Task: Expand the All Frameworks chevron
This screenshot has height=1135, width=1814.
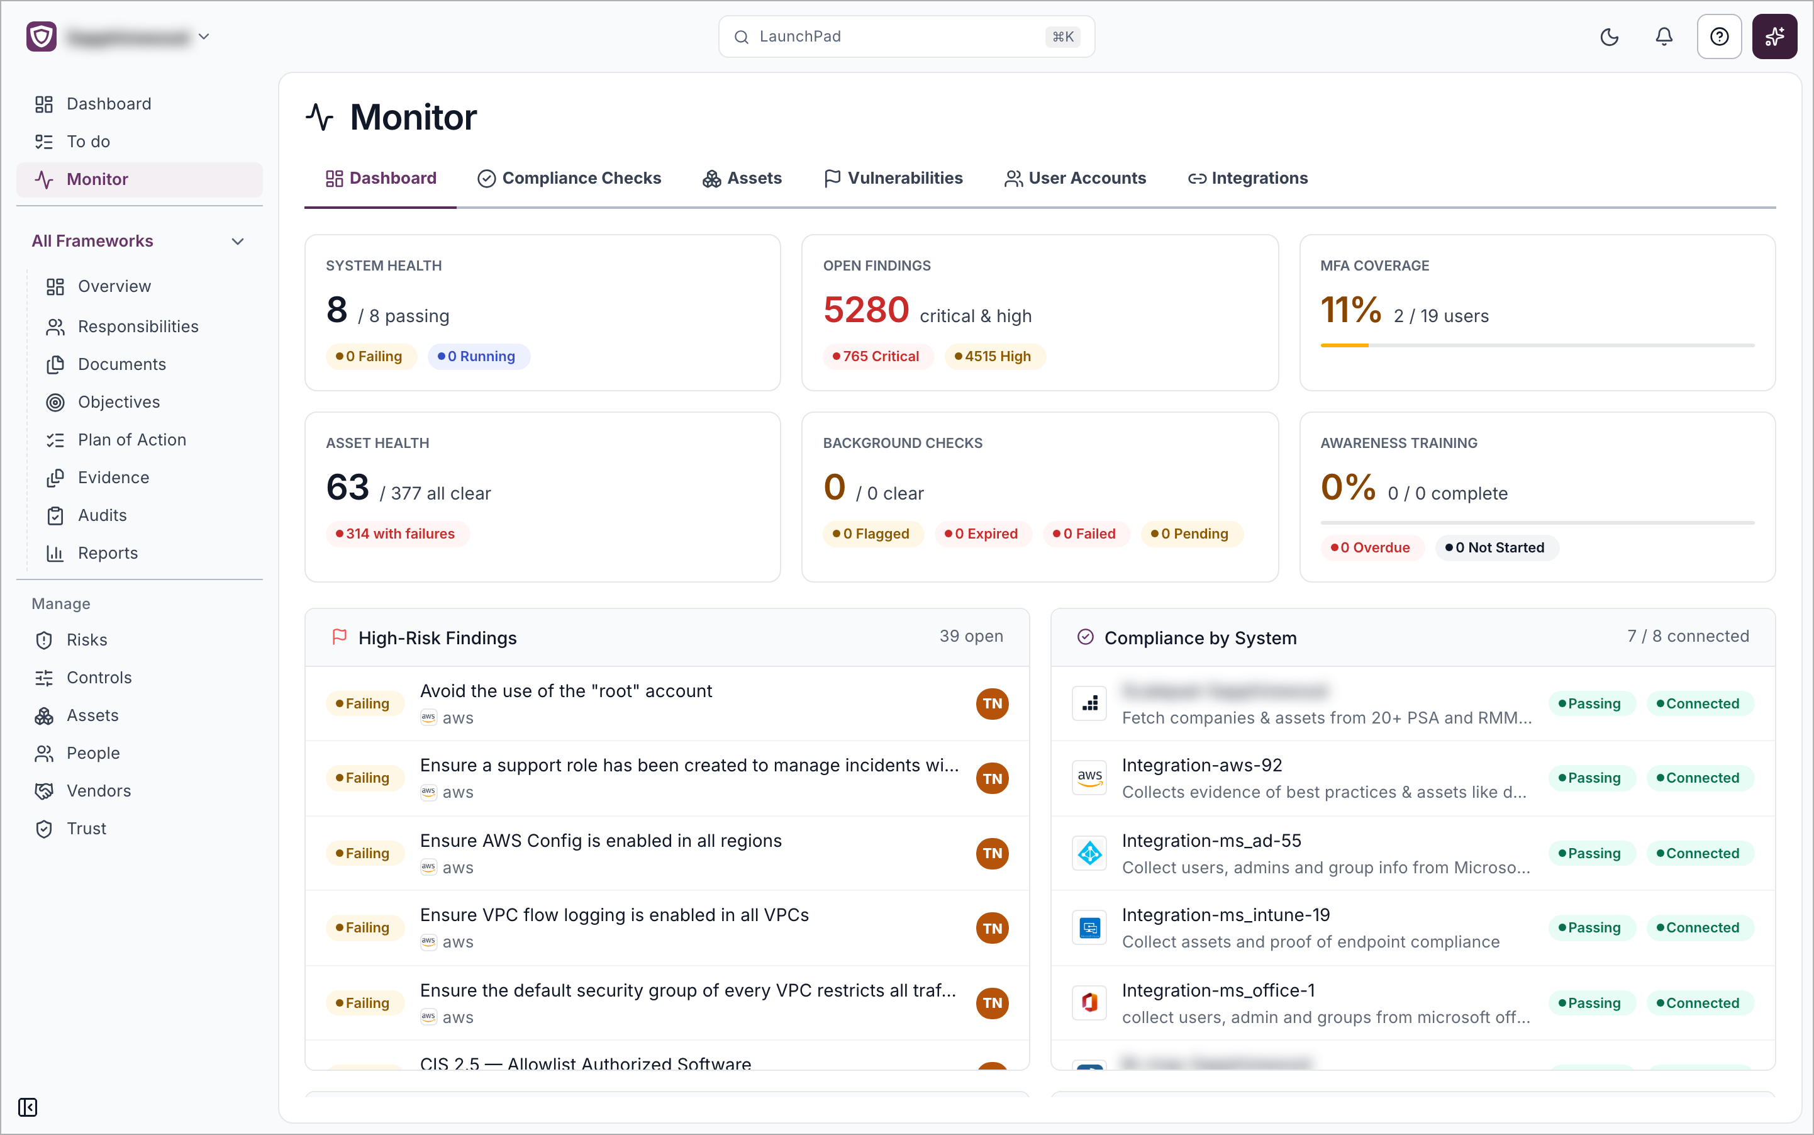Action: 238,241
